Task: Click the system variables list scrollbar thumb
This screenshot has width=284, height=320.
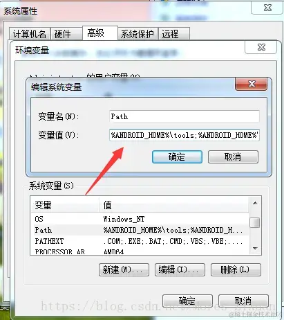Action: click(x=255, y=223)
